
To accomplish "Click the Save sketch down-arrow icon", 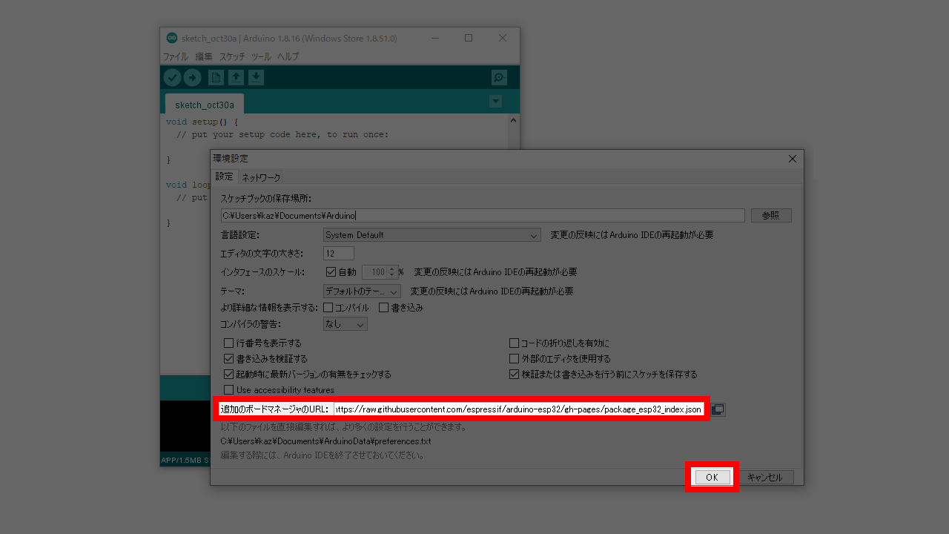I will (x=256, y=77).
